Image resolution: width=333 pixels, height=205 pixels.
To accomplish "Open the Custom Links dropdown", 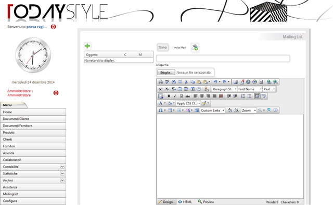I will pyautogui.click(x=212, y=111).
